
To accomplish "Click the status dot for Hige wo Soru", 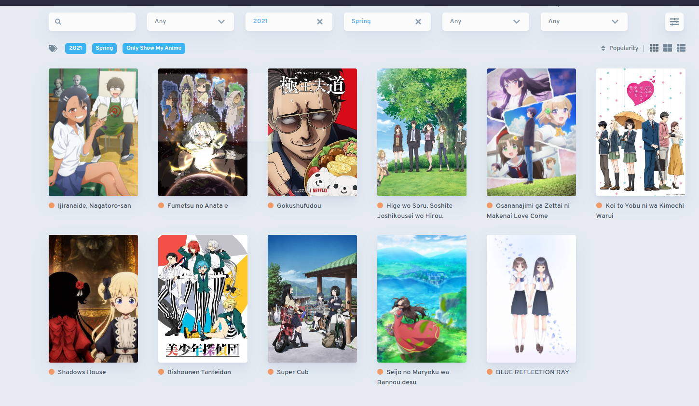I will tap(380, 205).
